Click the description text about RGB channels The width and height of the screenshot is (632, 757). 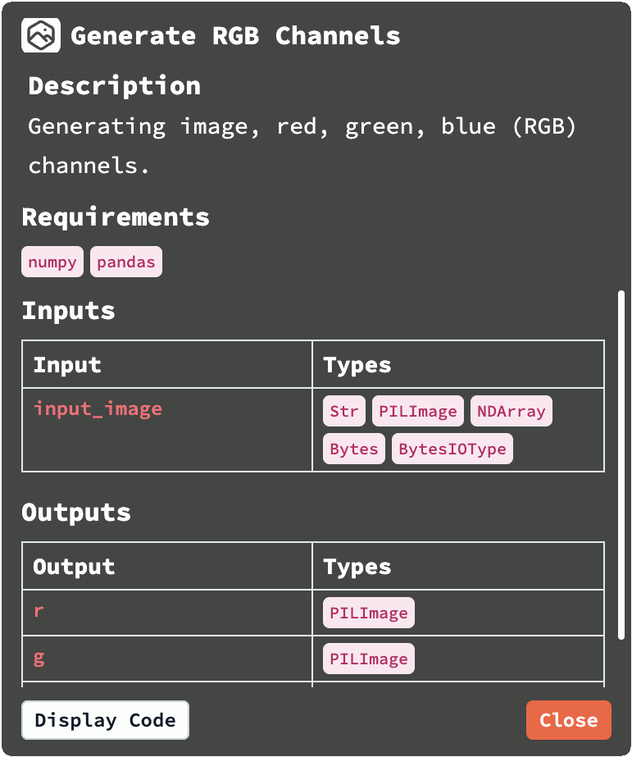click(x=302, y=146)
